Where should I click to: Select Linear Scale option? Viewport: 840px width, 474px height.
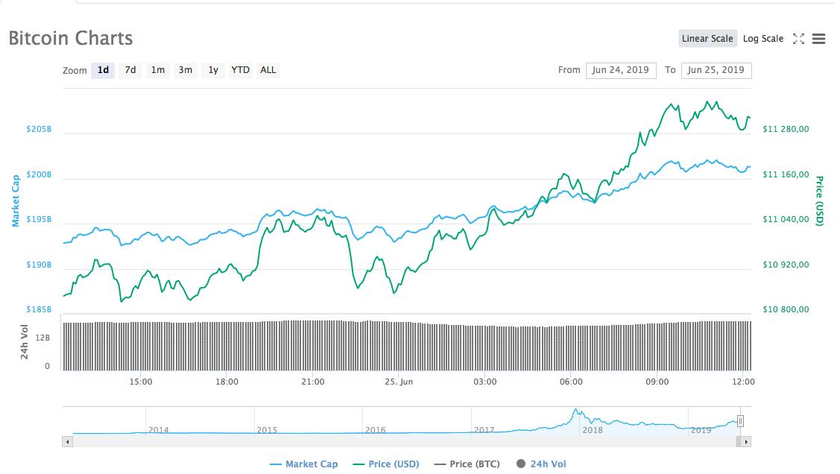[x=707, y=39]
